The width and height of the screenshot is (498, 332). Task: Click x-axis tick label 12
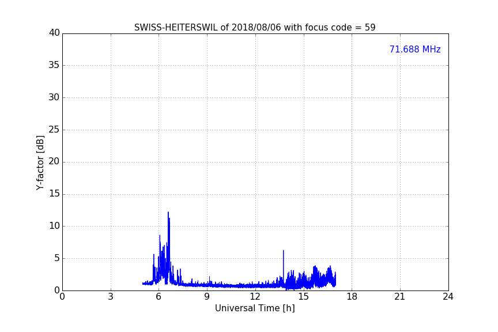255,297
